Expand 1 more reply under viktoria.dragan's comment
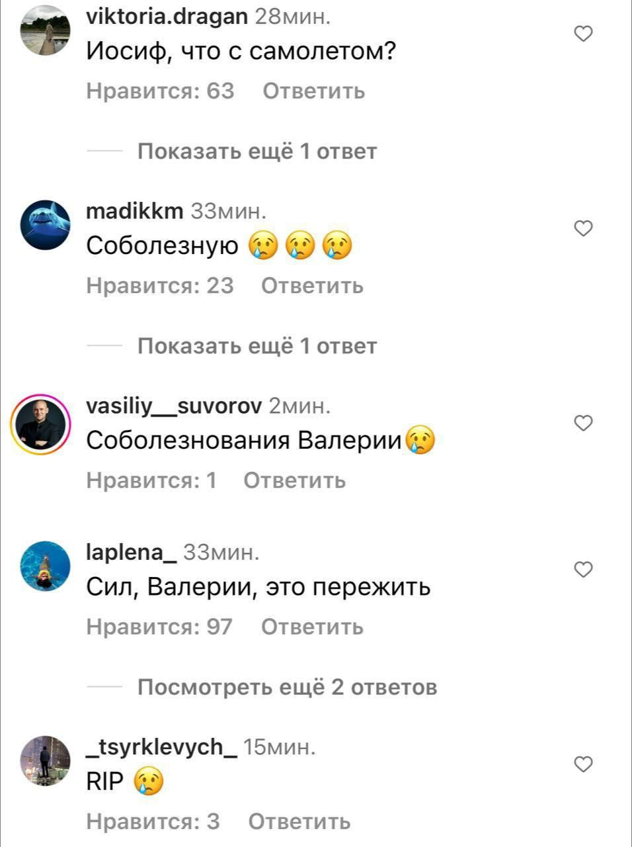The height and width of the screenshot is (847, 632). coord(257,152)
